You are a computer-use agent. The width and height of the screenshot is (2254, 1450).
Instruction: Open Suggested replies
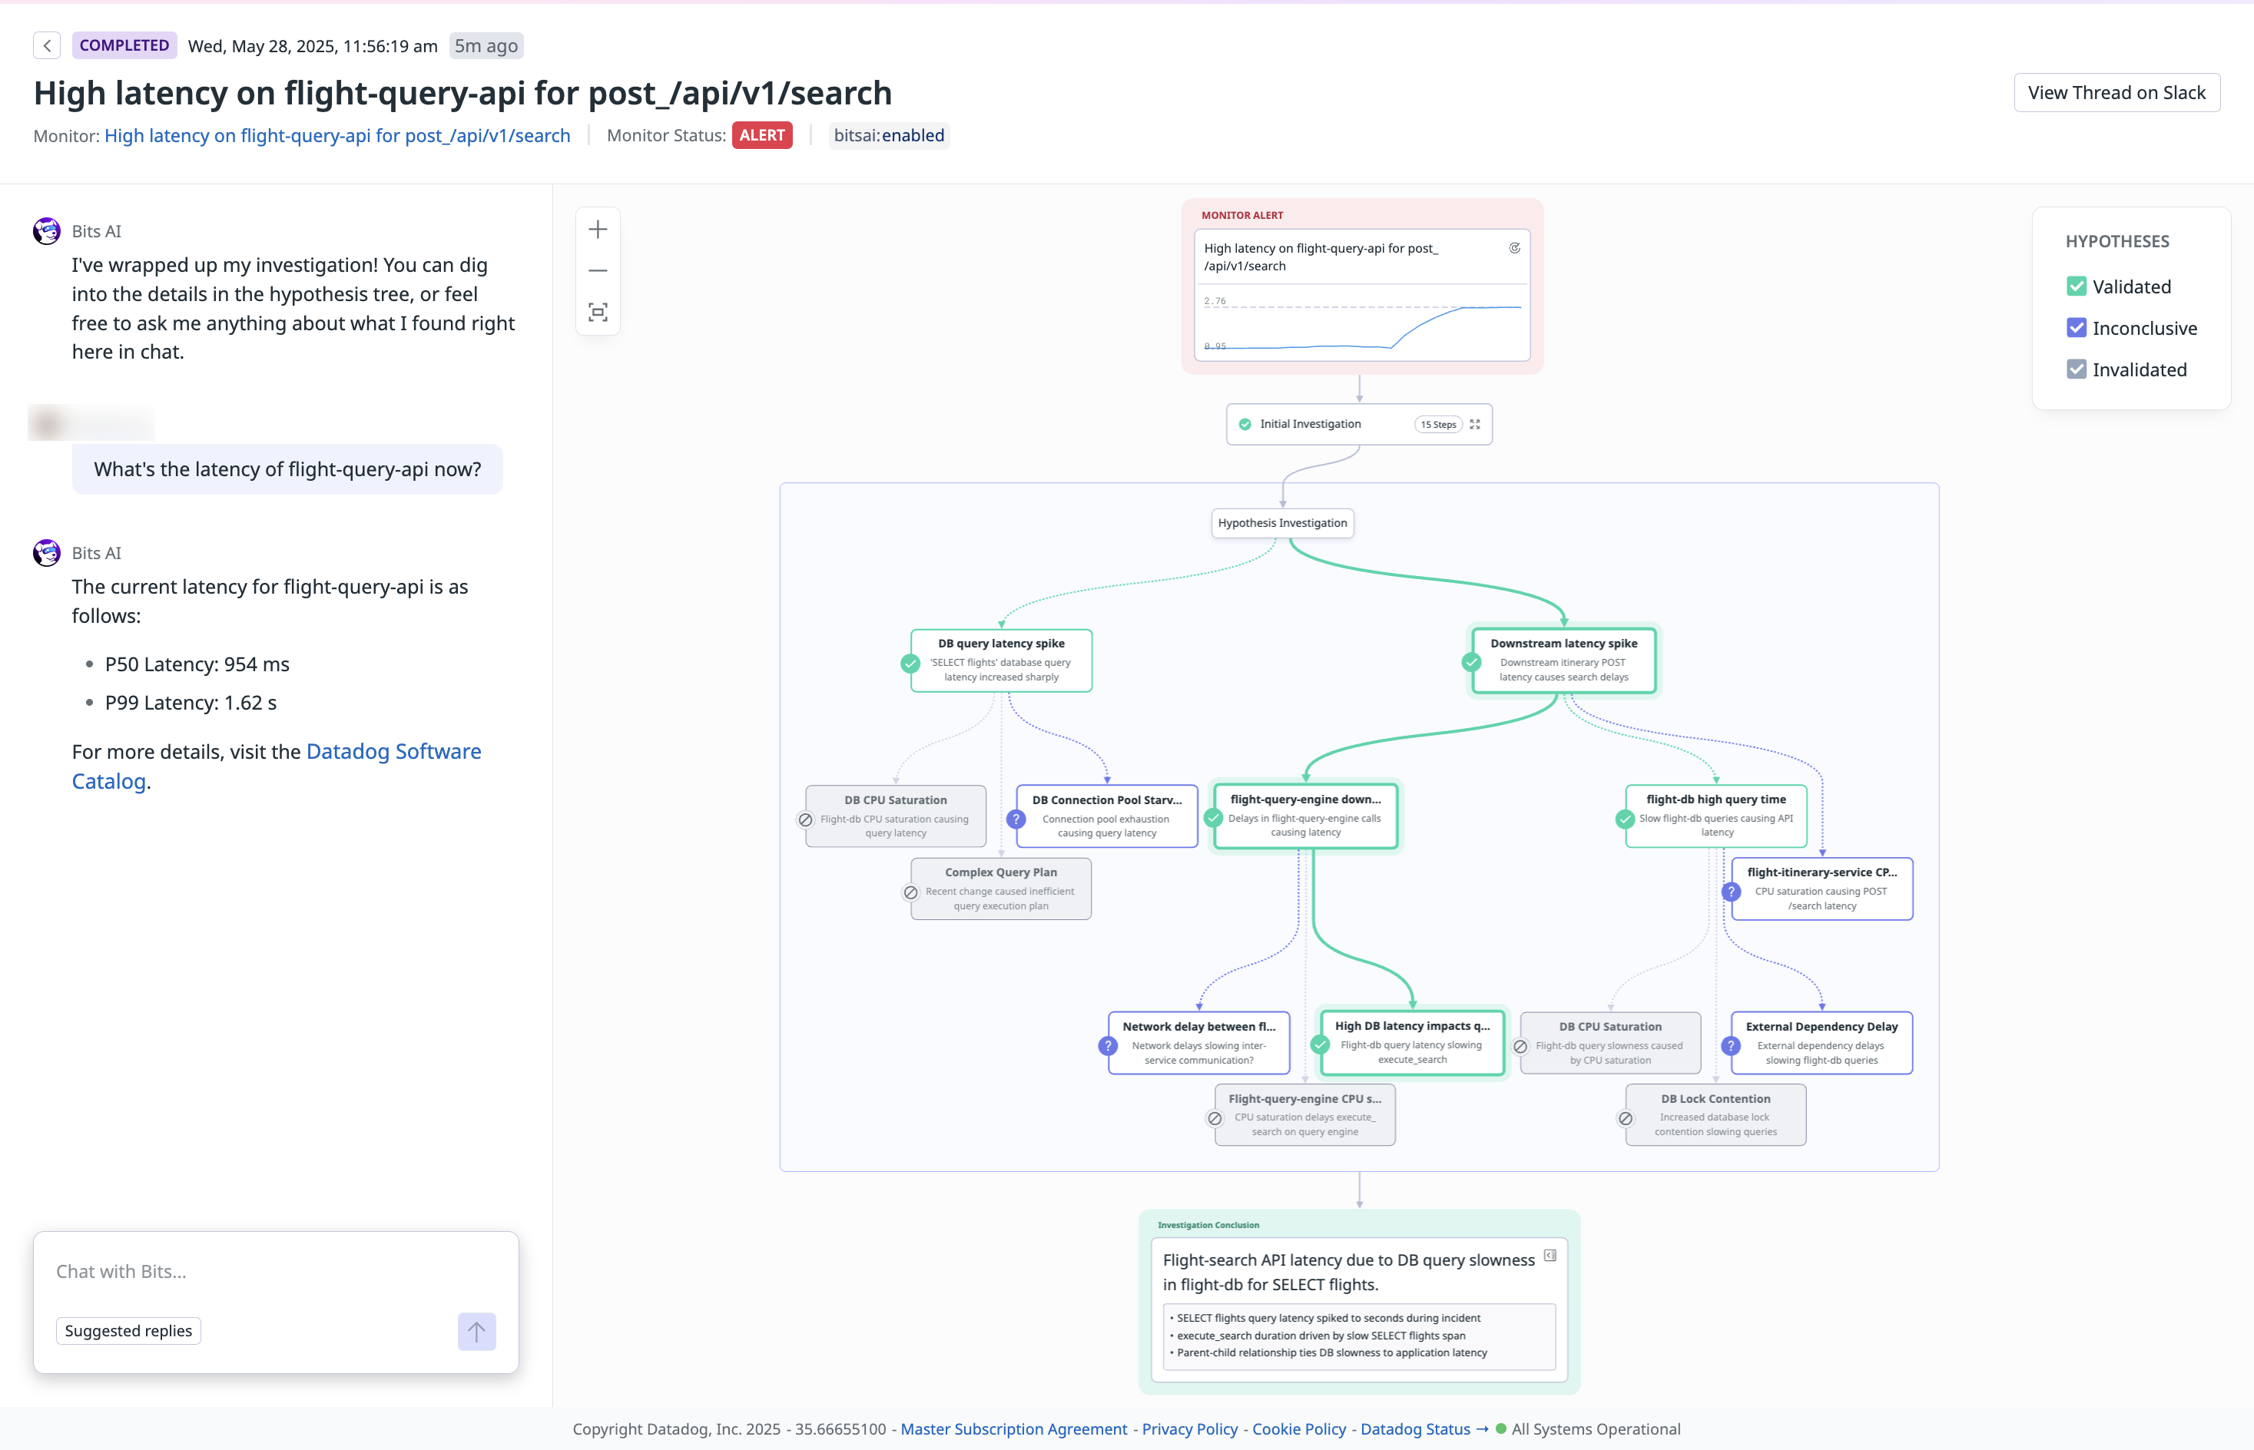point(128,1330)
